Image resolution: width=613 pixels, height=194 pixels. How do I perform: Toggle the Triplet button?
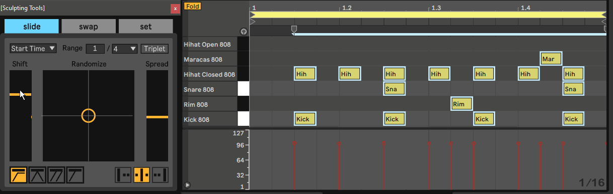[x=155, y=49]
